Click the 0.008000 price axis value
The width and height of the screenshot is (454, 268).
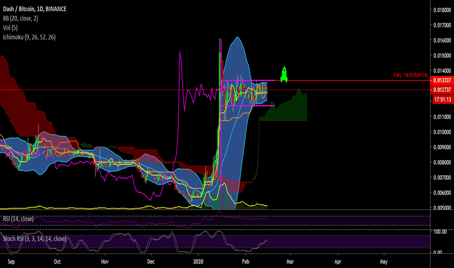442,162
